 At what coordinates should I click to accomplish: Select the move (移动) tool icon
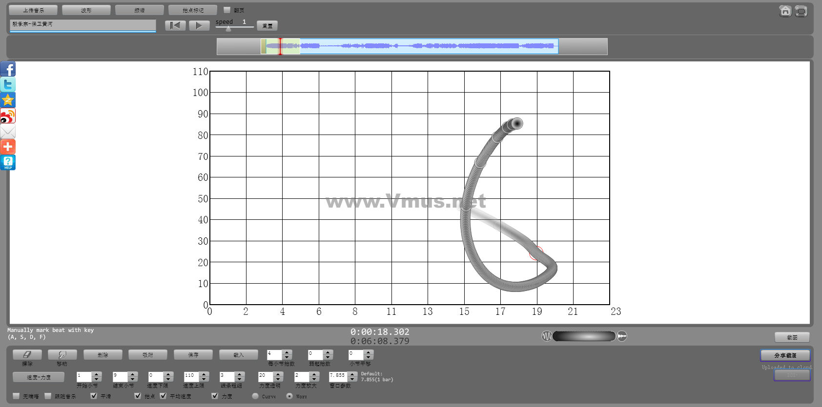point(62,355)
